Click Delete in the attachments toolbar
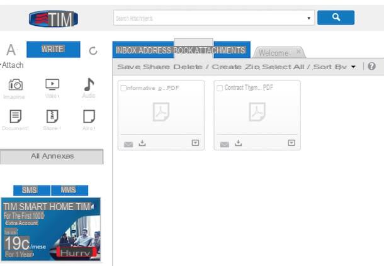The width and height of the screenshot is (384, 266). 188,67
